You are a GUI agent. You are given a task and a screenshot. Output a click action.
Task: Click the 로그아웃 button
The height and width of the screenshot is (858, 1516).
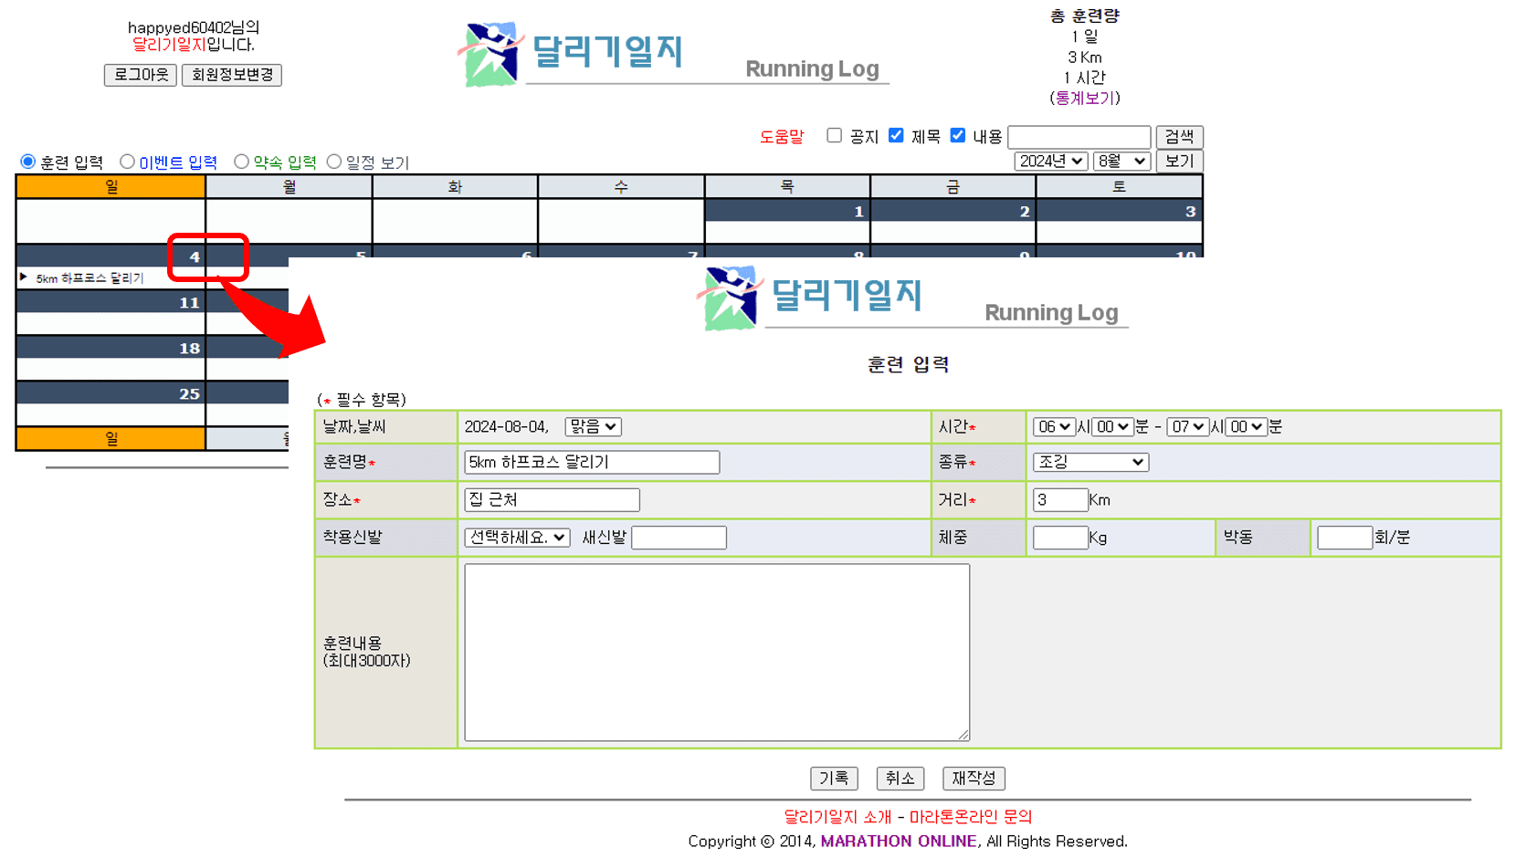tap(140, 75)
